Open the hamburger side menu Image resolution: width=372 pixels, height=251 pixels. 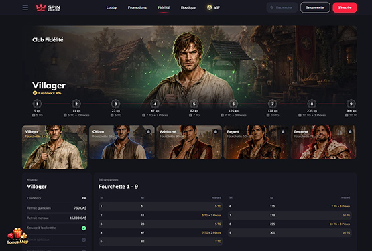pyautogui.click(x=25, y=7)
